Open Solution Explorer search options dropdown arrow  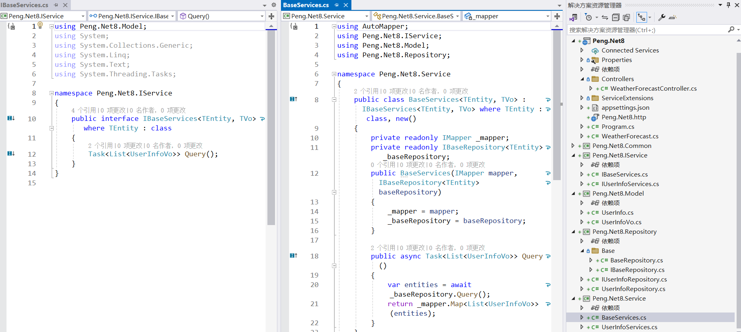coord(738,30)
